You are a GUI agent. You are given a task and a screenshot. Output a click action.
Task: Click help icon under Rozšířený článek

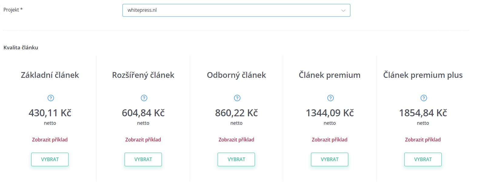(x=144, y=98)
